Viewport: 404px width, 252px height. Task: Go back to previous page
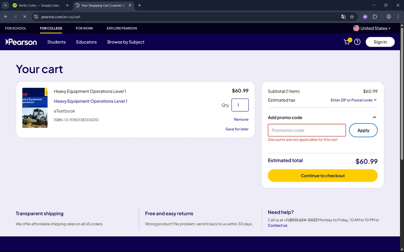point(6,17)
